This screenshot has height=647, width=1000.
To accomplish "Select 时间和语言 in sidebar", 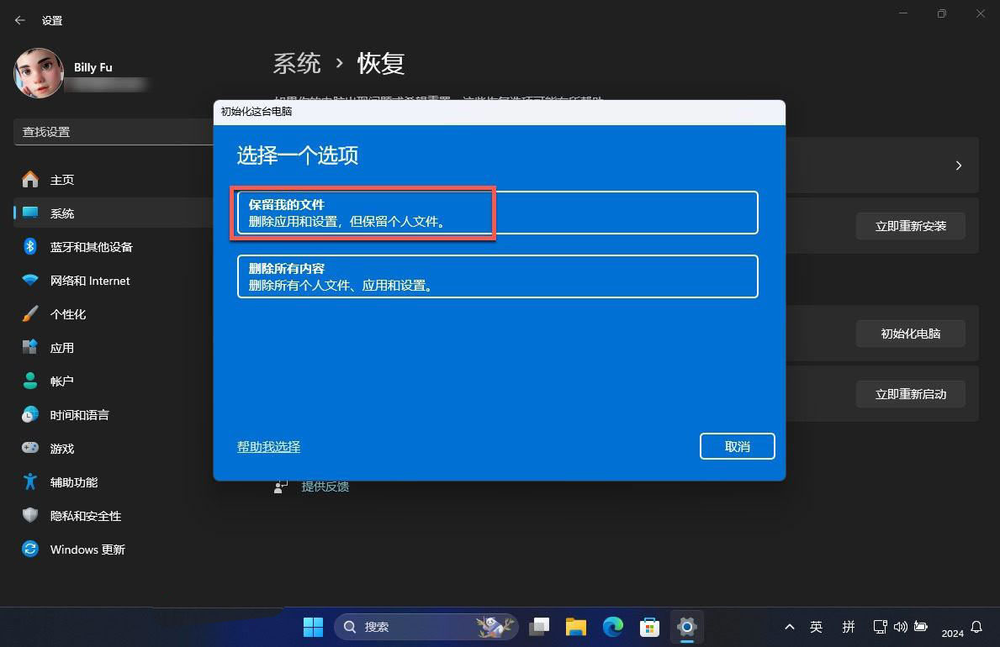I will click(79, 415).
